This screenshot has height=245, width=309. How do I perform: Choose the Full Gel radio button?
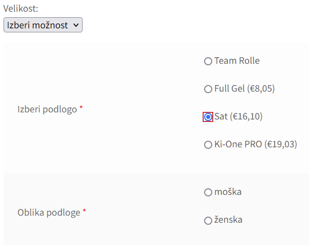coord(208,89)
